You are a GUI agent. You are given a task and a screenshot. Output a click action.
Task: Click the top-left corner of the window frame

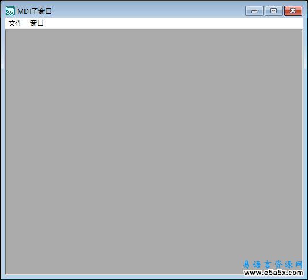2,2
